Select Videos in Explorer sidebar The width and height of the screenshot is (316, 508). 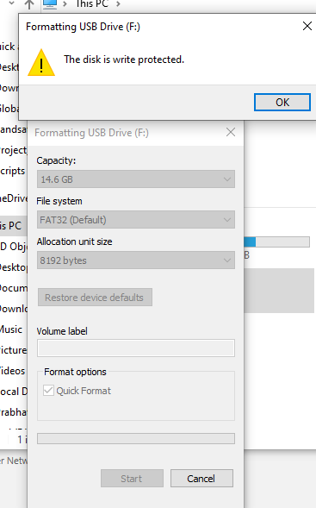click(x=12, y=371)
